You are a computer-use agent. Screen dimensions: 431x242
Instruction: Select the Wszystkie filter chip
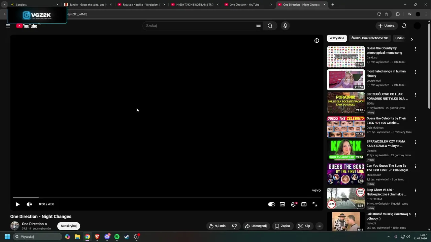[x=337, y=38]
